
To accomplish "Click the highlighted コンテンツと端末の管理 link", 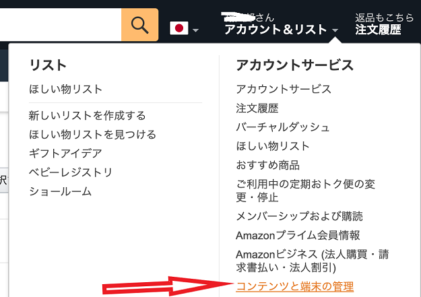I will click(295, 286).
